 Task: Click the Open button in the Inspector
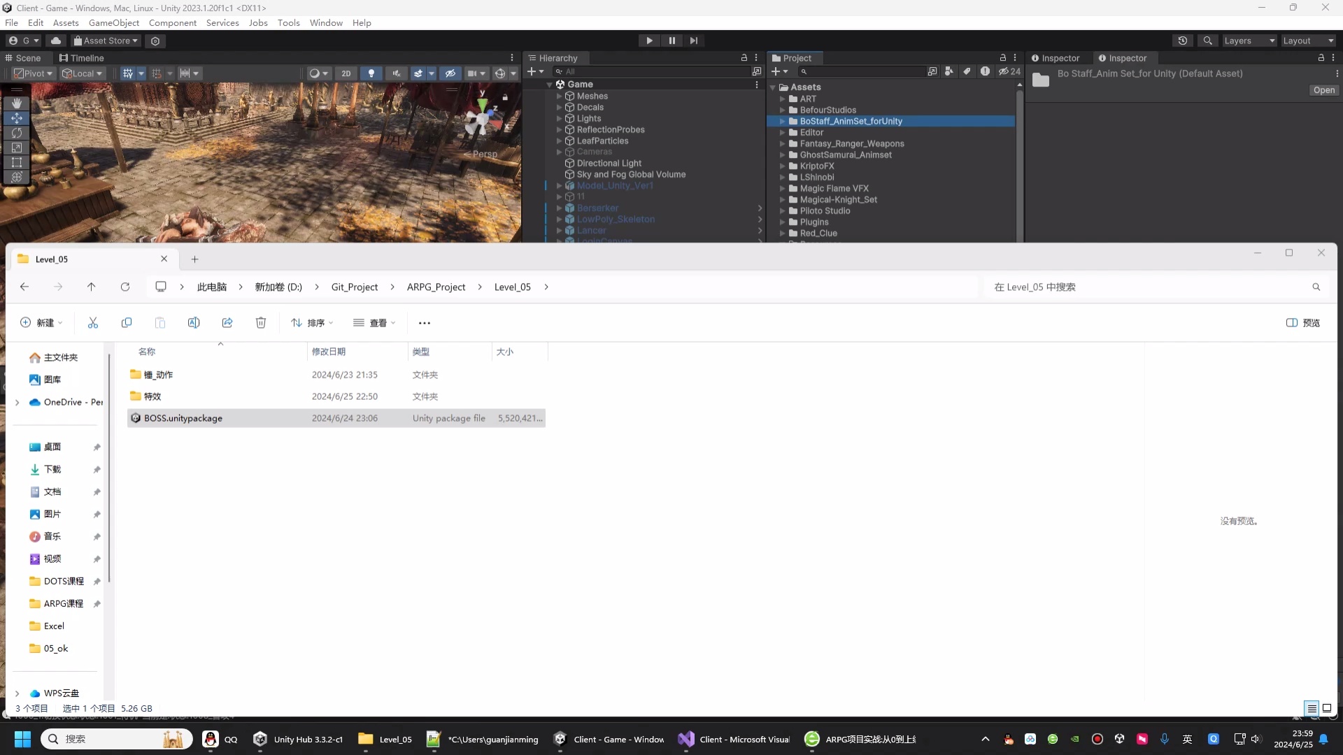coord(1323,89)
